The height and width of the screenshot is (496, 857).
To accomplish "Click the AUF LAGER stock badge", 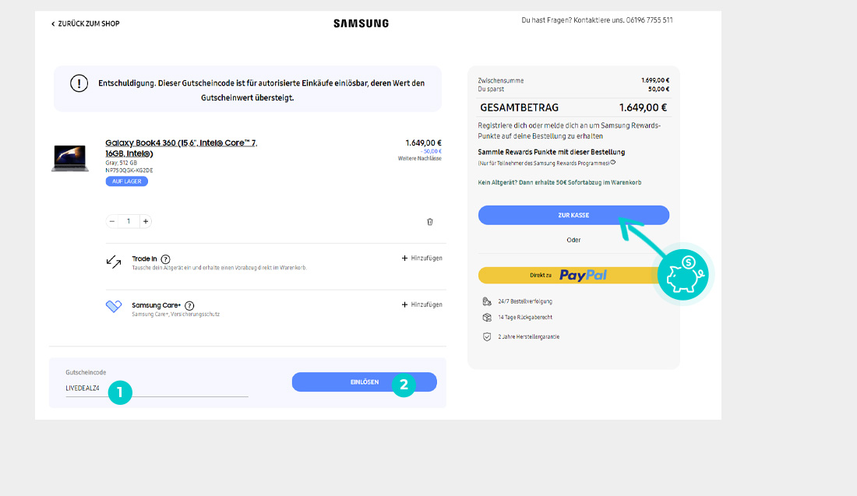I will coord(127,181).
